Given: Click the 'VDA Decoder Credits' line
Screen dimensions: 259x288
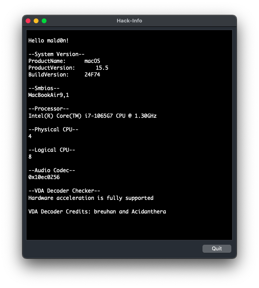Looking at the screenshot, I should 97,211.
